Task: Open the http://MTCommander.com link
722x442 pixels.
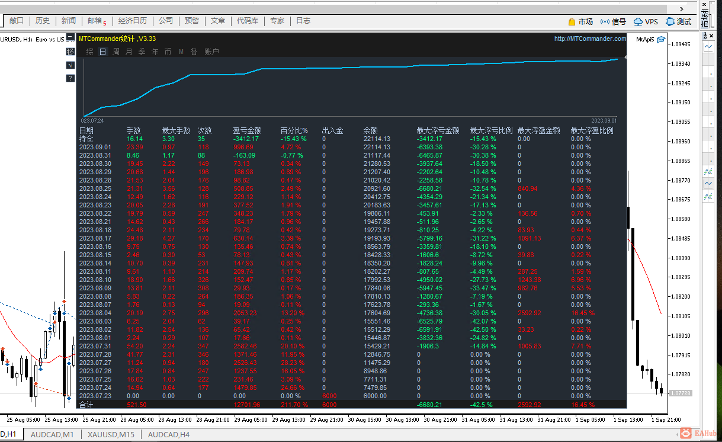Action: tap(590, 39)
